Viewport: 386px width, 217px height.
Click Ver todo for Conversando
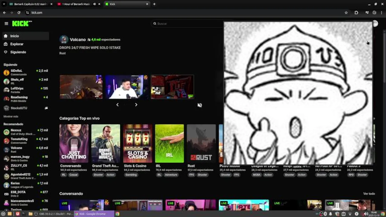coord(369,194)
